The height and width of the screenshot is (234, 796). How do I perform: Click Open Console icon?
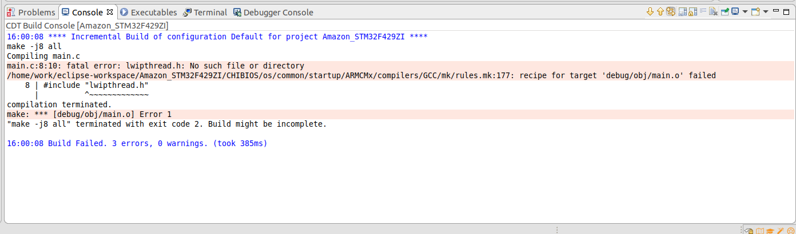click(755, 11)
